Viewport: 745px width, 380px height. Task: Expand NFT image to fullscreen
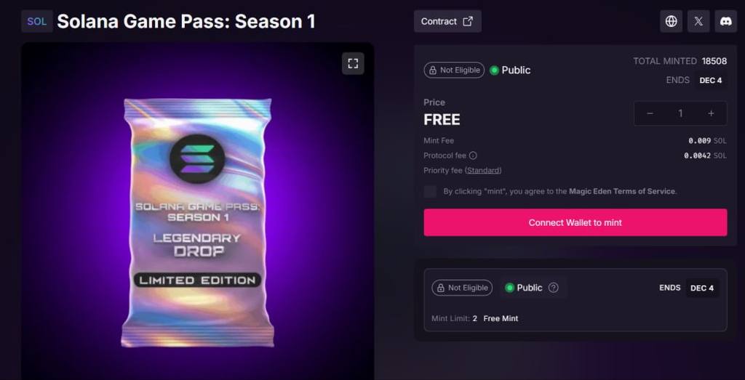[x=353, y=63]
